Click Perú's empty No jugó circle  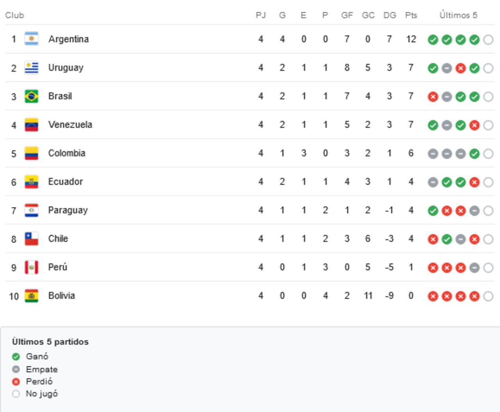pos(488,267)
